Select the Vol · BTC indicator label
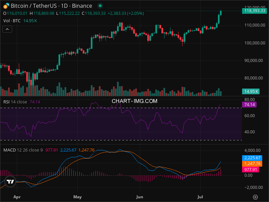Screen dimensions: 269x202 (x=12, y=21)
